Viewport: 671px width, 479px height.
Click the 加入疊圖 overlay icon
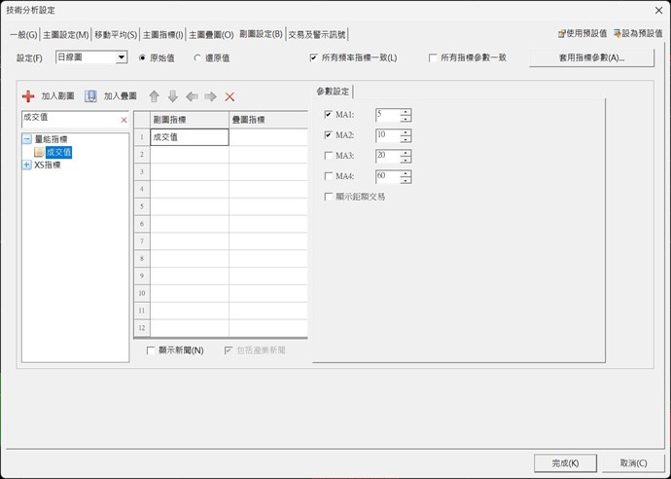tap(90, 96)
